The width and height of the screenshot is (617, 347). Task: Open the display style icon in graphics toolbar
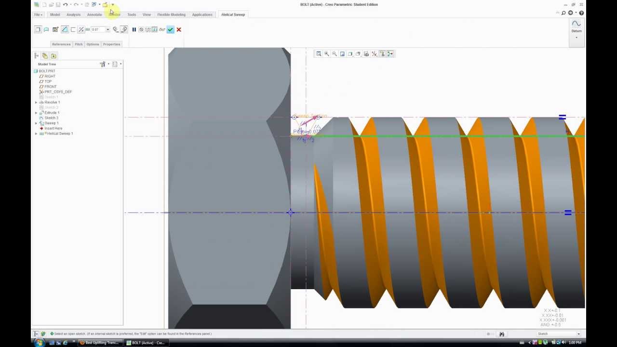pyautogui.click(x=350, y=54)
